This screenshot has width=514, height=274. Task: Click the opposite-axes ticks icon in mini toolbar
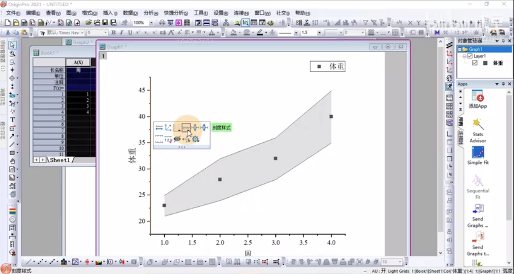pos(159,139)
